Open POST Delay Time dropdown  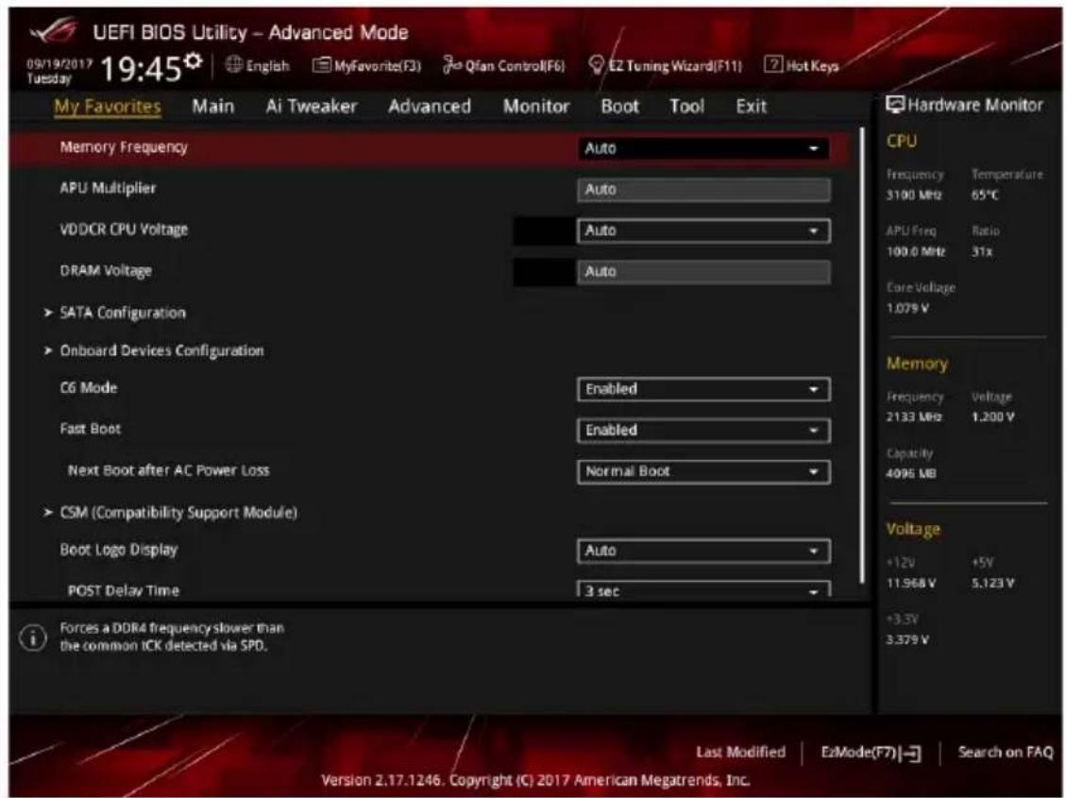tap(703, 589)
